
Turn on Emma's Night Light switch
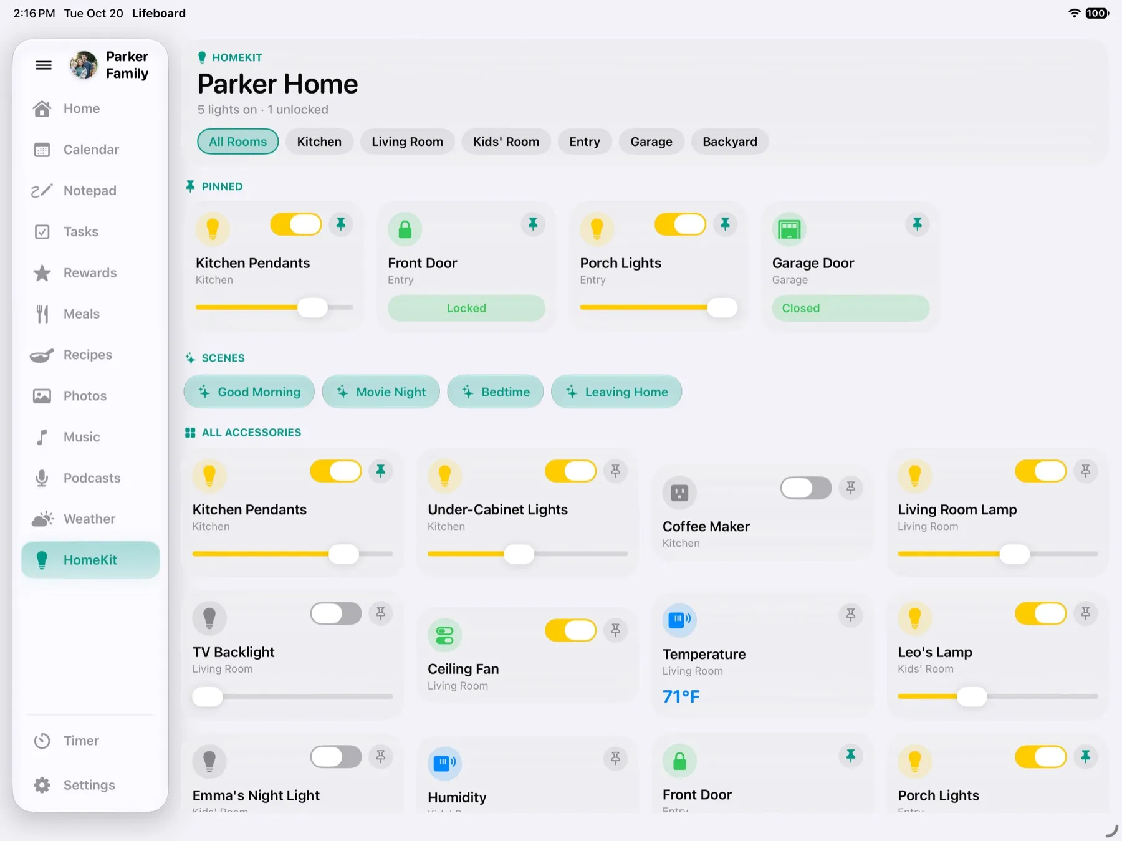pos(336,757)
